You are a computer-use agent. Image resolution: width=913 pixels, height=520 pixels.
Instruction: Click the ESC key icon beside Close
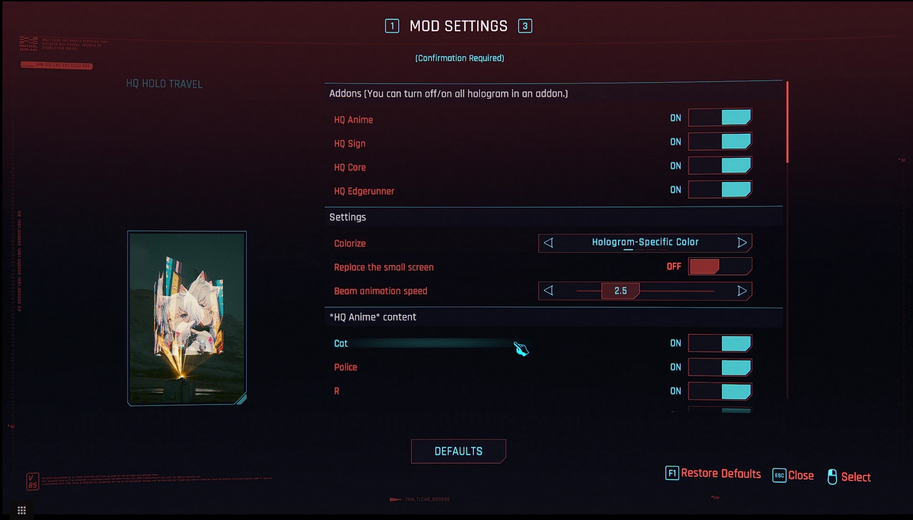779,475
